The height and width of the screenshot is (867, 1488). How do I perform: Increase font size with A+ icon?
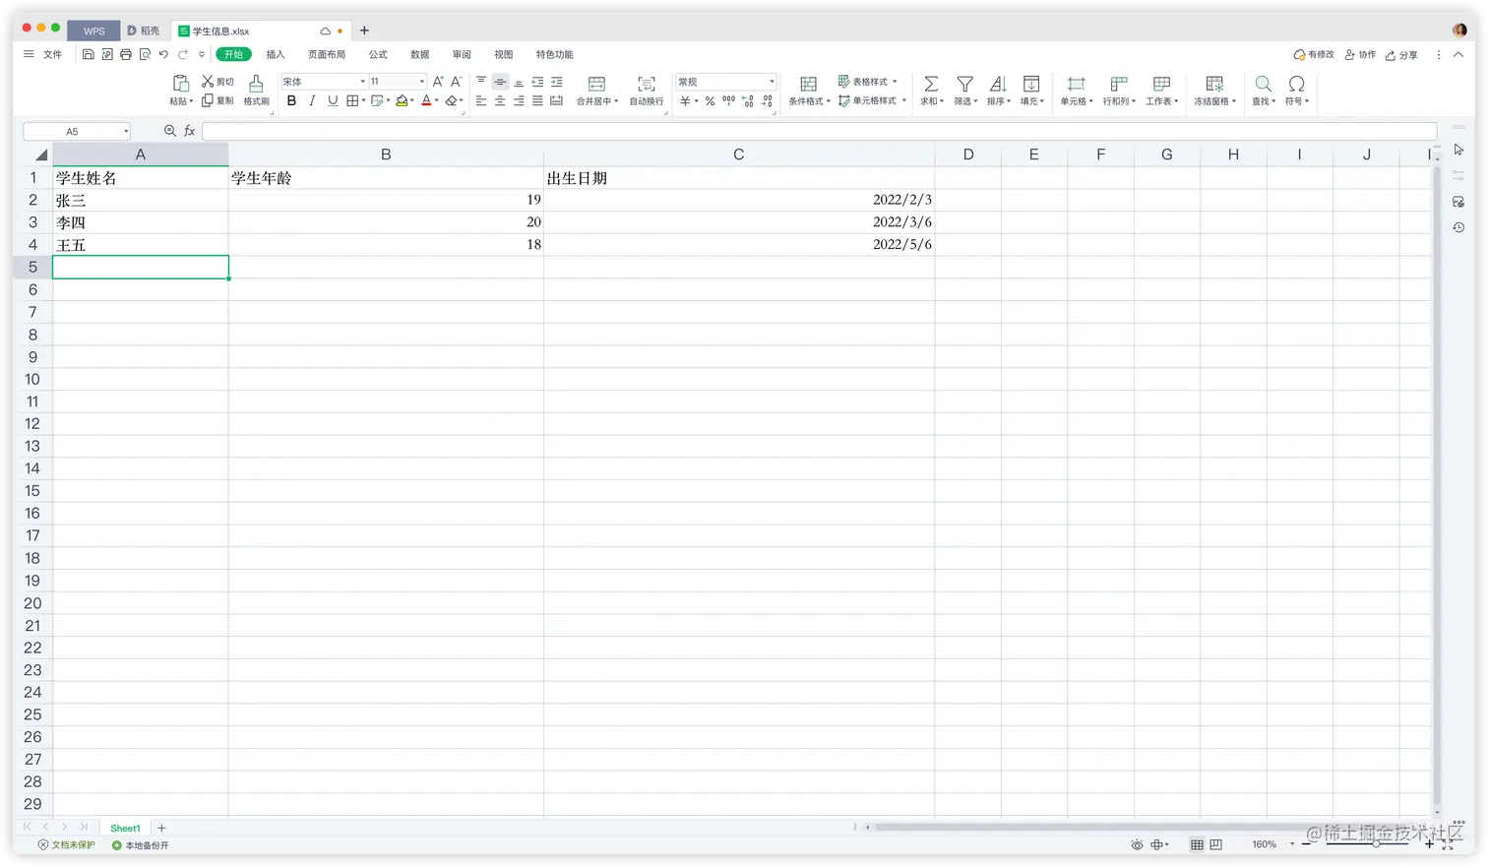pos(438,82)
